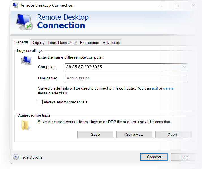Click the folder icon in Connection settings
The height and width of the screenshot is (169, 202).
coord(26,125)
